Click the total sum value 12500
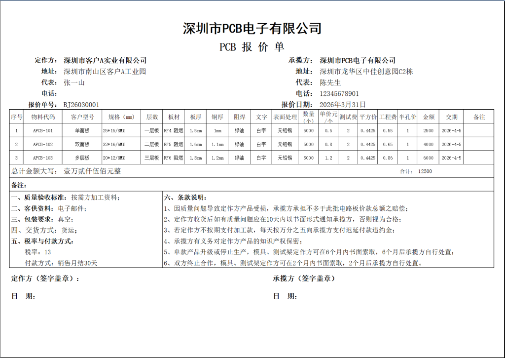 [425, 171]
